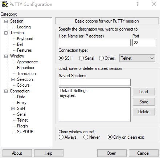Select Never for close window on exit
160x158 pixels.
[x=91, y=137]
